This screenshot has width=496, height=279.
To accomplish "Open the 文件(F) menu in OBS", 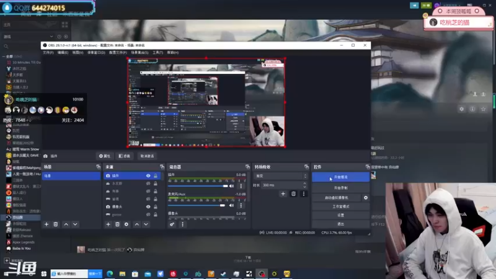I will pos(48,53).
